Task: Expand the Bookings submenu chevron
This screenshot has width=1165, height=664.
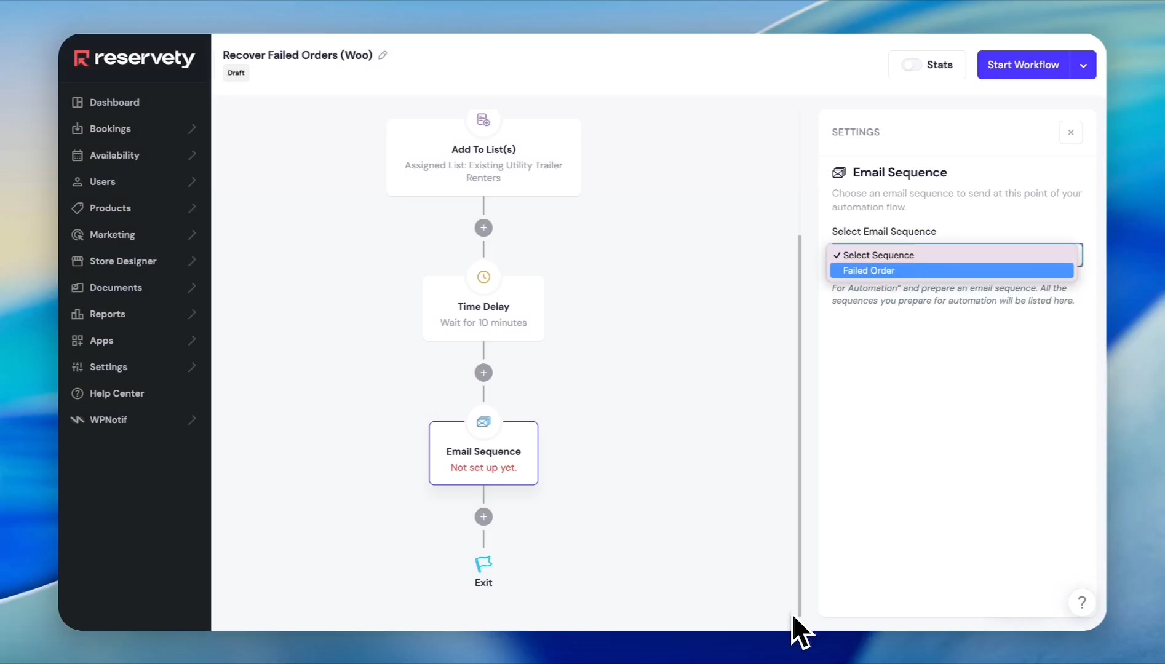Action: point(192,128)
